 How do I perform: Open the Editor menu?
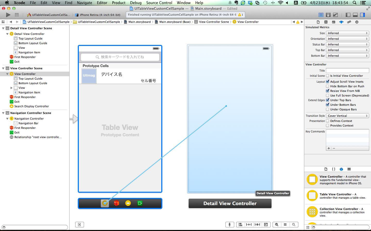102,3
